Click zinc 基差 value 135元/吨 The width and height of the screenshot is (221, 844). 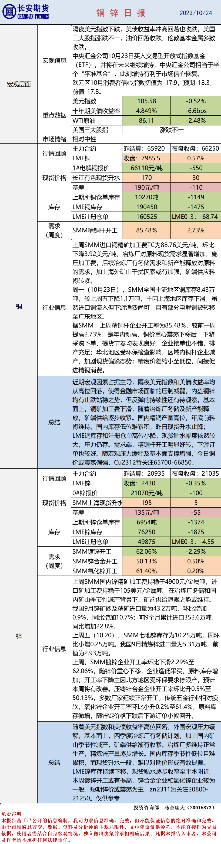(146, 512)
